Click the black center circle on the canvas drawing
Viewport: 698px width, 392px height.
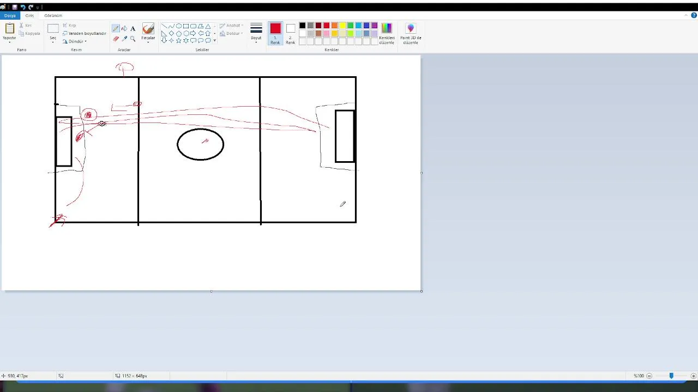[x=200, y=144]
